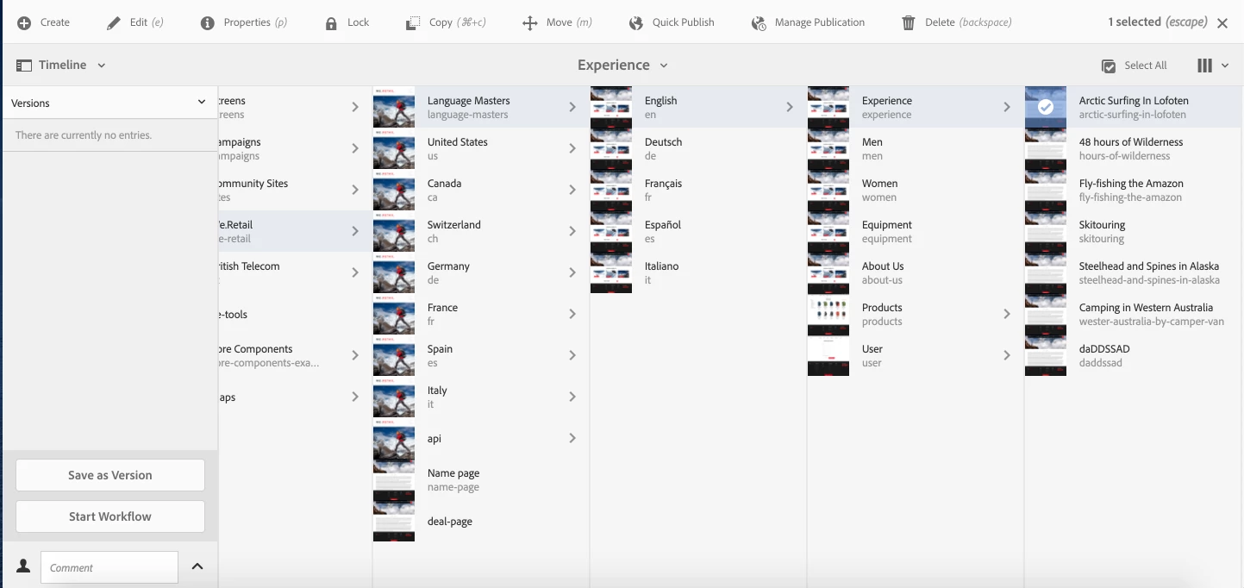Select Camping in Western Australia page

coord(1133,314)
